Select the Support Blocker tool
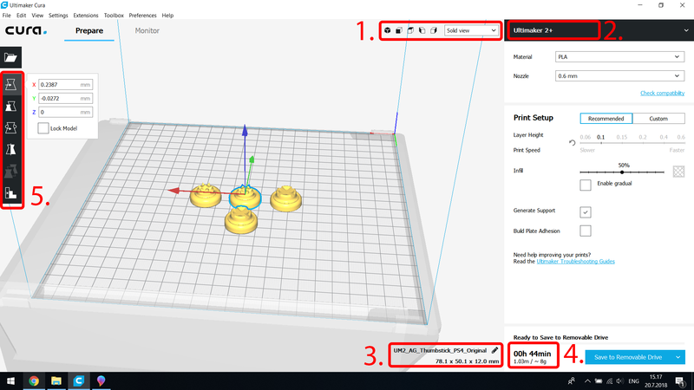694x390 pixels. (11, 192)
